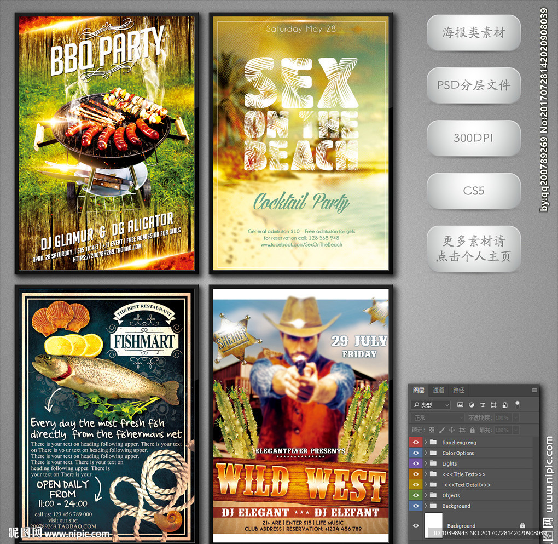The width and height of the screenshot is (558, 544).
Task: Filter layers by adjustment layer icon
Action: [472, 405]
